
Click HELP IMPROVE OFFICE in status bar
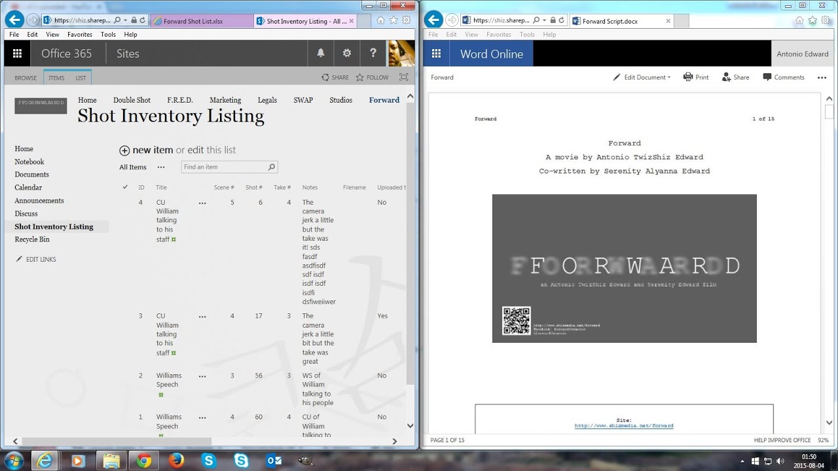click(x=782, y=440)
